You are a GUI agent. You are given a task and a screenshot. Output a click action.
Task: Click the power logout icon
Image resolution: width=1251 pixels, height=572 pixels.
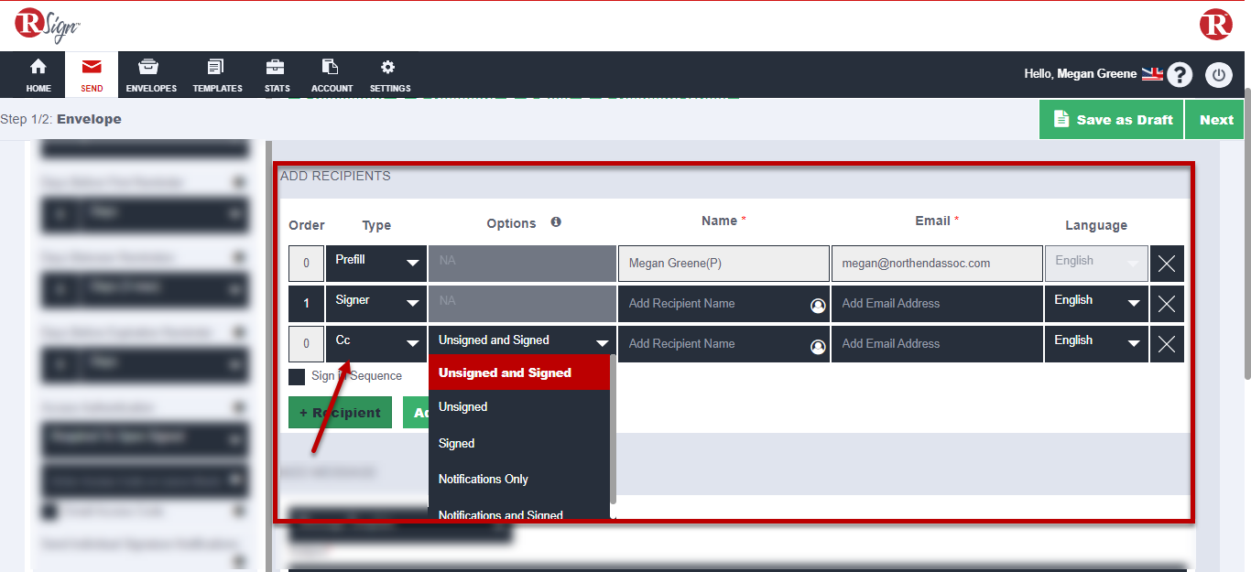click(1219, 75)
